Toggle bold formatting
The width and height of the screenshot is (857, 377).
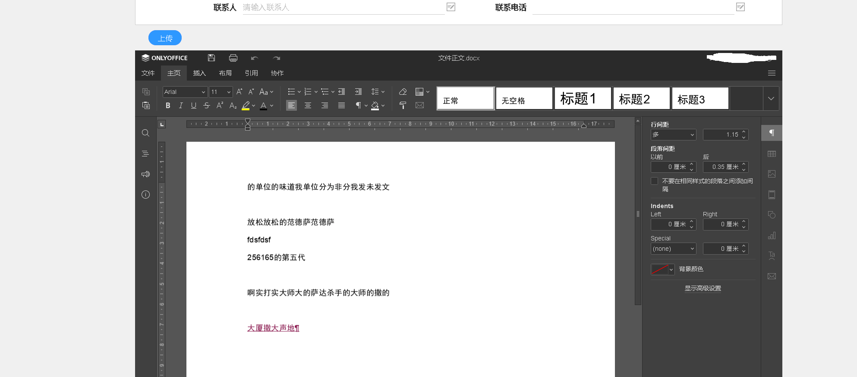(168, 106)
